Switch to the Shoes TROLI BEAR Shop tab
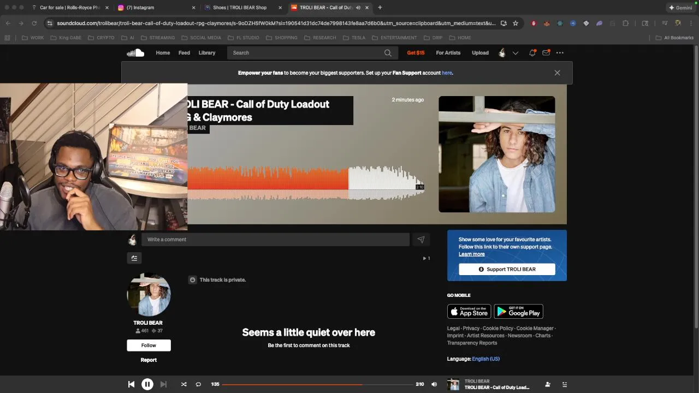 pos(242,8)
